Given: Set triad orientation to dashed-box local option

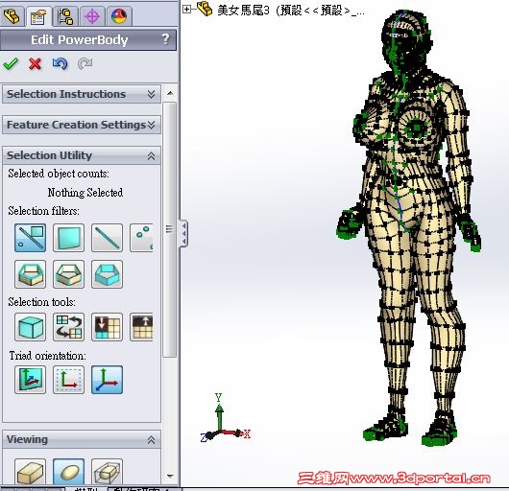Looking at the screenshot, I should pyautogui.click(x=68, y=380).
